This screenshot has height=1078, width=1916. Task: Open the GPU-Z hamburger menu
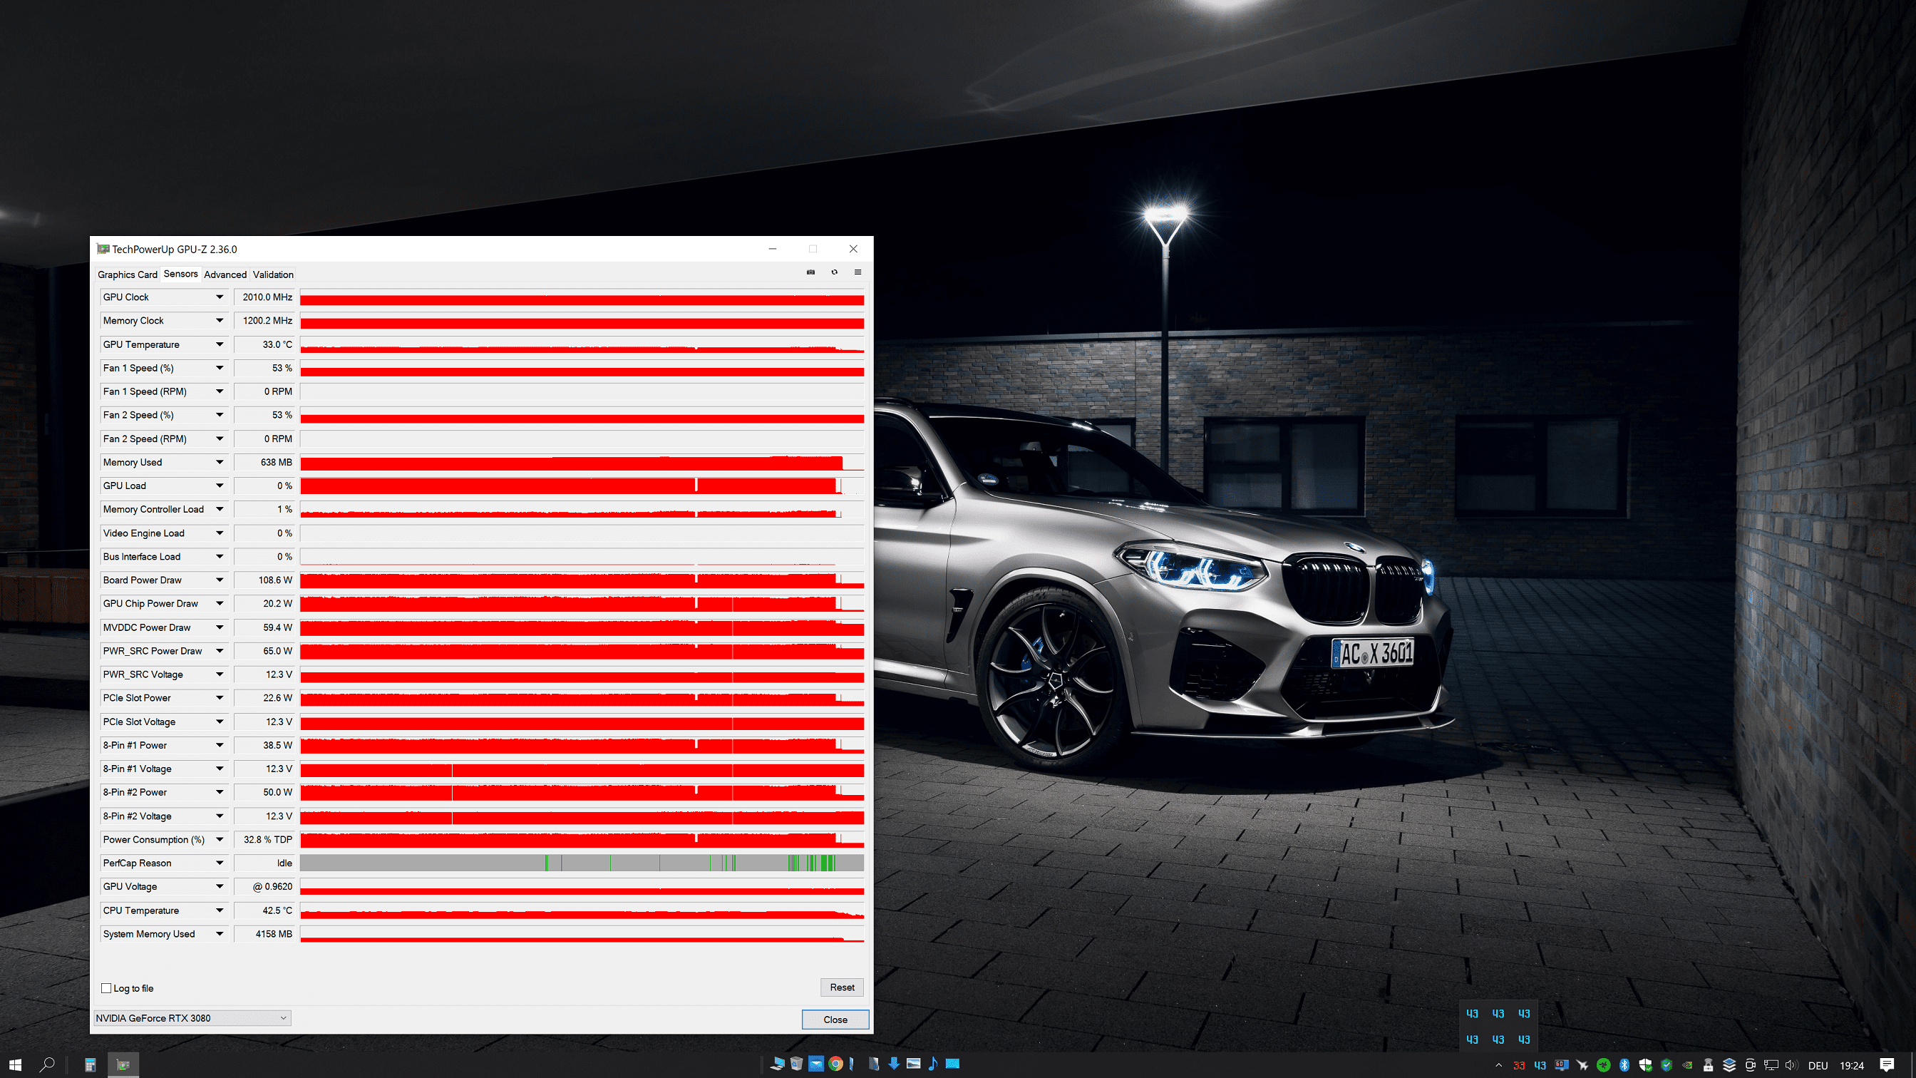pyautogui.click(x=857, y=272)
